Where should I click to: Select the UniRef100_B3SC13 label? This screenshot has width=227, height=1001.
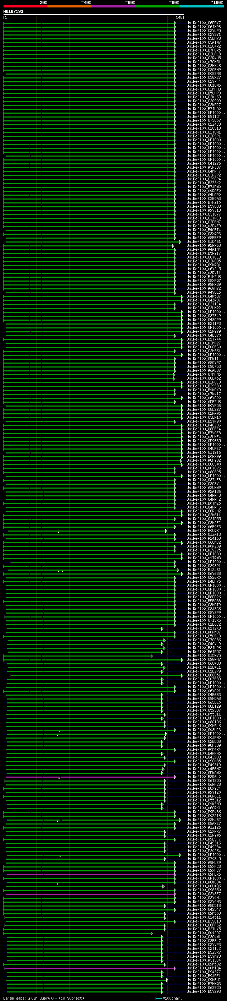[x=204, y=921]
